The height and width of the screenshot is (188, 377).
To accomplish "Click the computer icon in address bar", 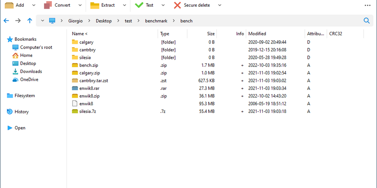I will pyautogui.click(x=52, y=21).
